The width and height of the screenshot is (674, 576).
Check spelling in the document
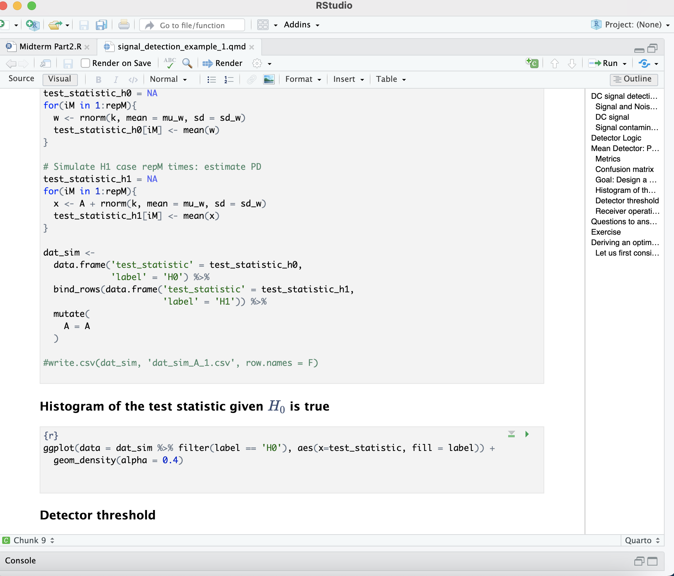(170, 63)
